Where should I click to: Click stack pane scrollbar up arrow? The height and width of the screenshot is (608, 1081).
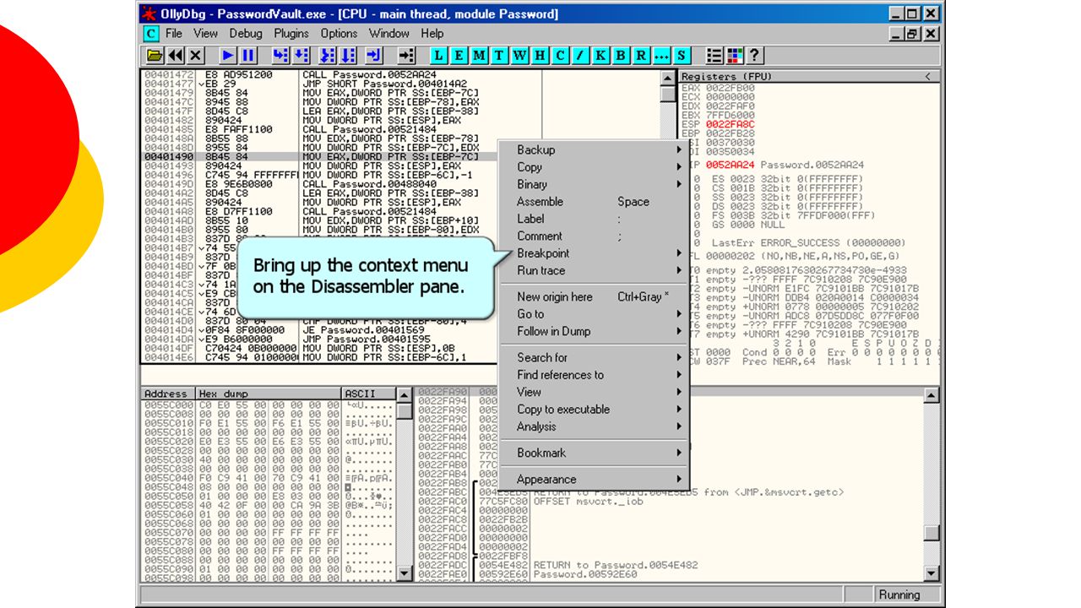[x=931, y=395]
